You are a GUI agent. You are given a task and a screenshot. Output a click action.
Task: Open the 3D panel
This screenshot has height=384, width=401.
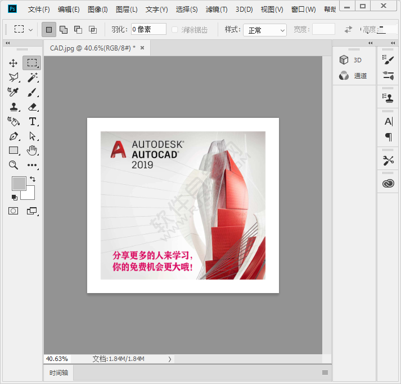[x=350, y=60]
